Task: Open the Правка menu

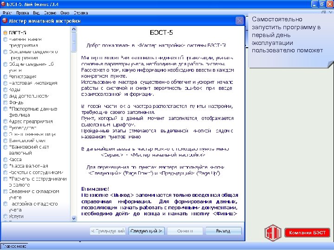Action: 23,13
